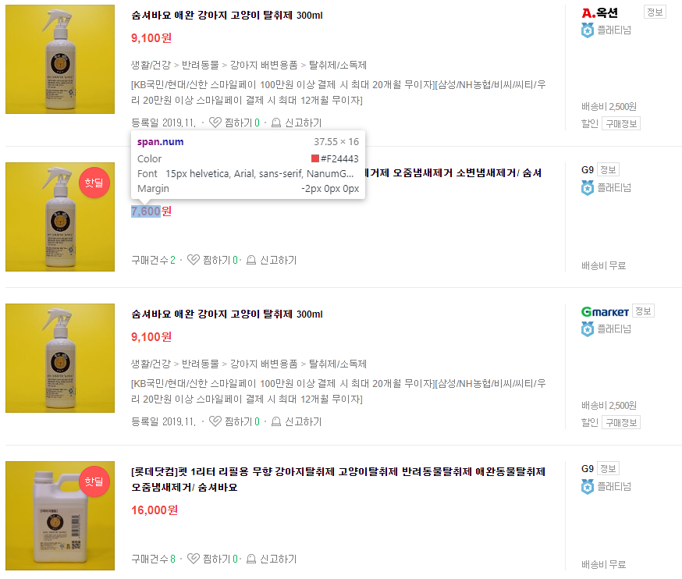The width and height of the screenshot is (682, 579).
Task: Open the 1 liter refill jug thumbnail
Action: click(x=60, y=516)
